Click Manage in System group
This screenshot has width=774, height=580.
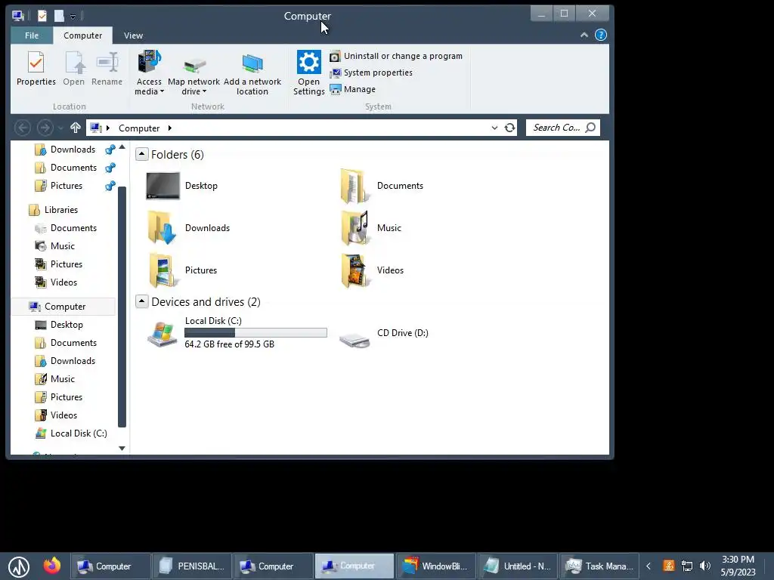(353, 89)
